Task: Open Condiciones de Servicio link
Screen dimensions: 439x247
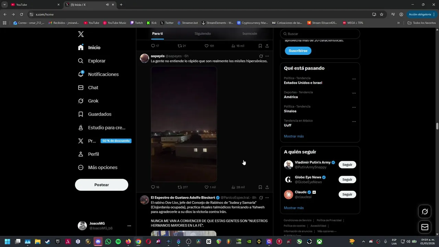Action: tap(297, 220)
